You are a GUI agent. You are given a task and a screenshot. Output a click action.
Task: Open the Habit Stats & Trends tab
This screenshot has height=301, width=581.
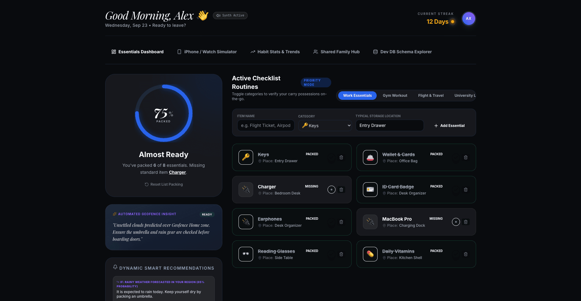pos(275,52)
